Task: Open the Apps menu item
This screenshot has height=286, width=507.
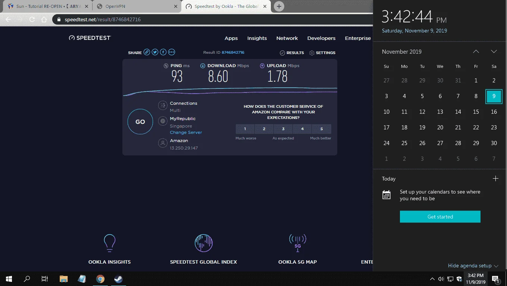Action: tap(231, 38)
